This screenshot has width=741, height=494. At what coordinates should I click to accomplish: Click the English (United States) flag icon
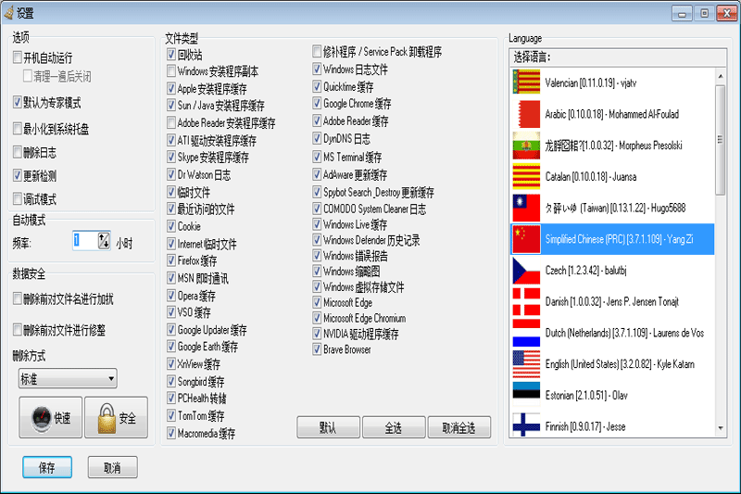pos(526,363)
